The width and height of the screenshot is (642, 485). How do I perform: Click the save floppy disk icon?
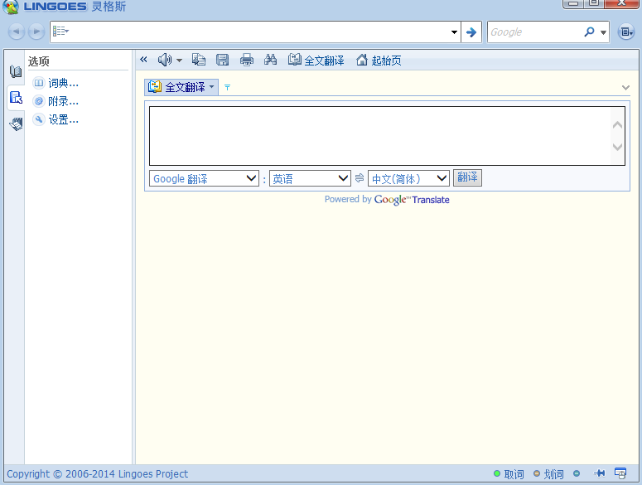[x=222, y=60]
